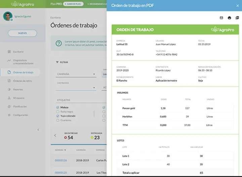Click the Diagnósticos chart icon in sidebar
This screenshot has width=242, height=177.
(9, 61)
